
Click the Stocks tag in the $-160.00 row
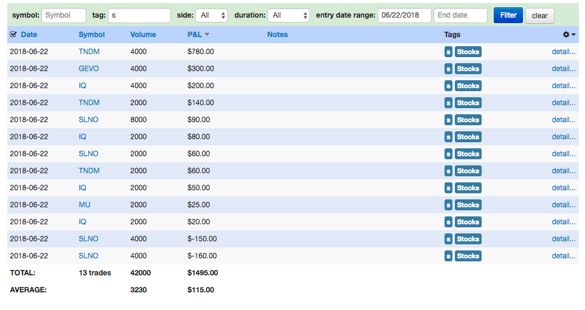[468, 256]
